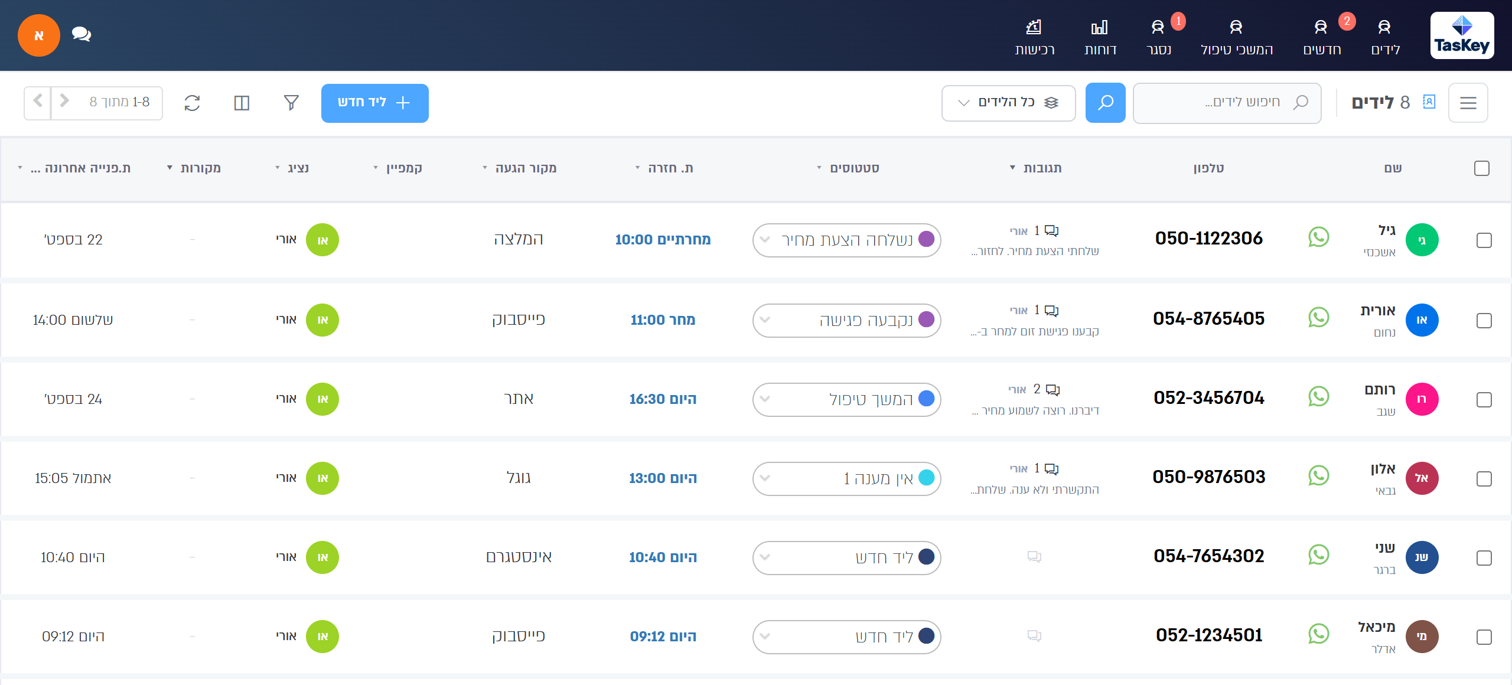Check the row checkbox for אלון

click(1484, 479)
